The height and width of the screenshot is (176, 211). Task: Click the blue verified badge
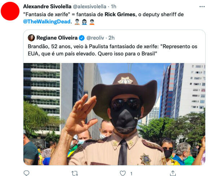pos(82,38)
